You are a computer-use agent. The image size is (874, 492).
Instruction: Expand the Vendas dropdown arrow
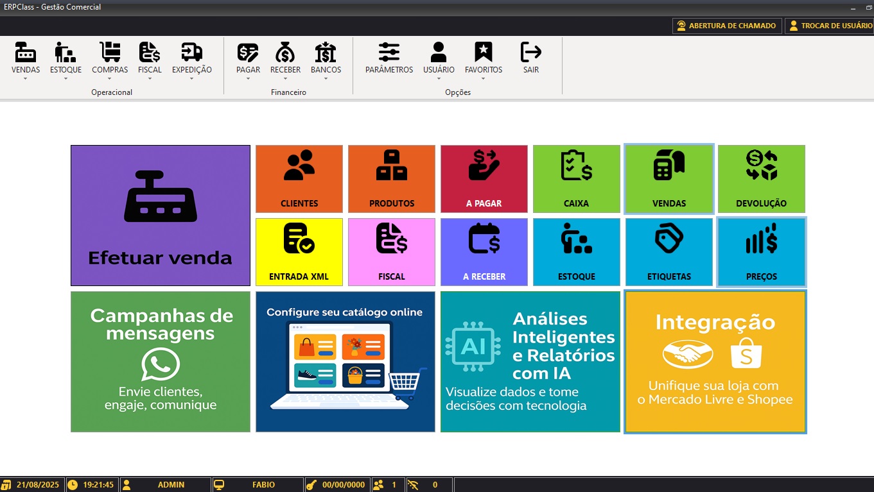[26, 79]
